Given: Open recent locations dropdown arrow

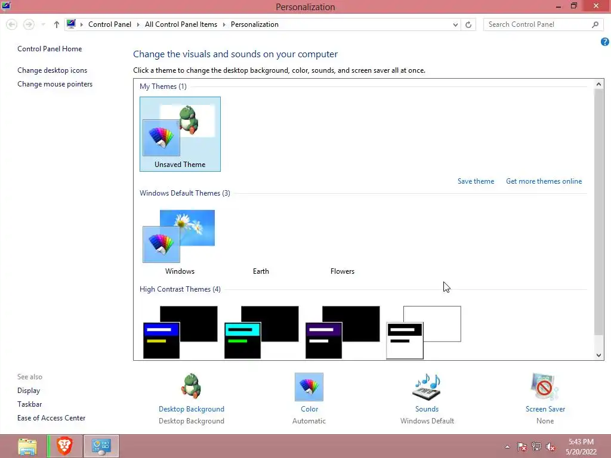Looking at the screenshot, I should 43,24.
